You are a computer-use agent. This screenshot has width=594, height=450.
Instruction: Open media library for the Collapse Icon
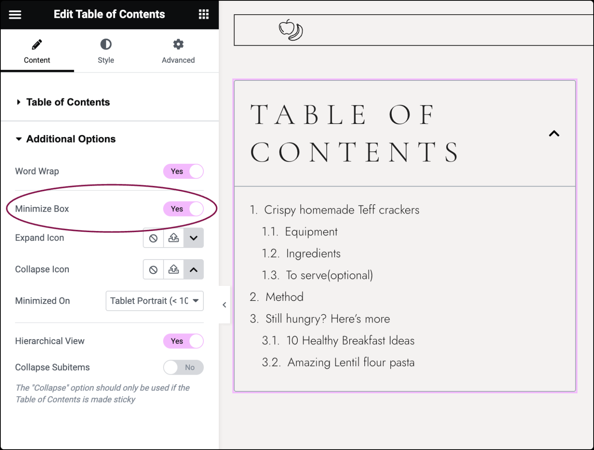pos(173,269)
